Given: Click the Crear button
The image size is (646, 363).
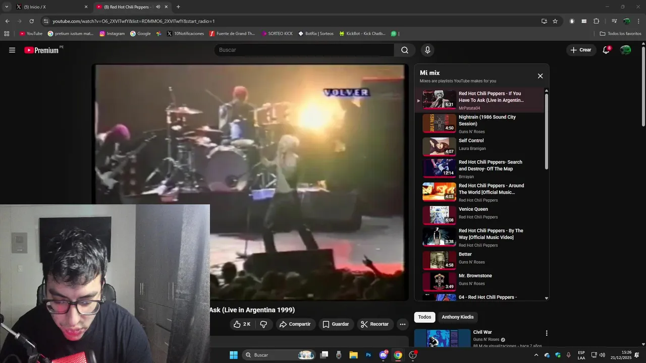Looking at the screenshot, I should (x=581, y=50).
